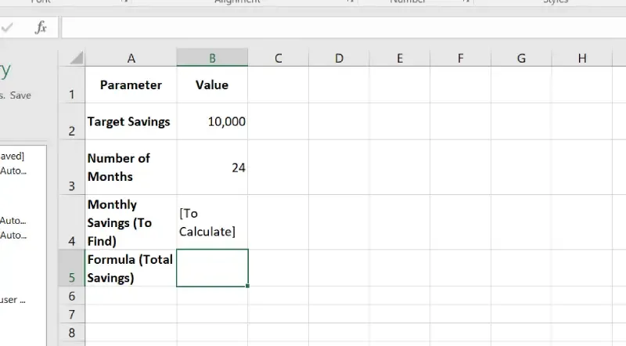Click the 'Parameter' header cell
The image size is (626, 346).
pos(131,85)
